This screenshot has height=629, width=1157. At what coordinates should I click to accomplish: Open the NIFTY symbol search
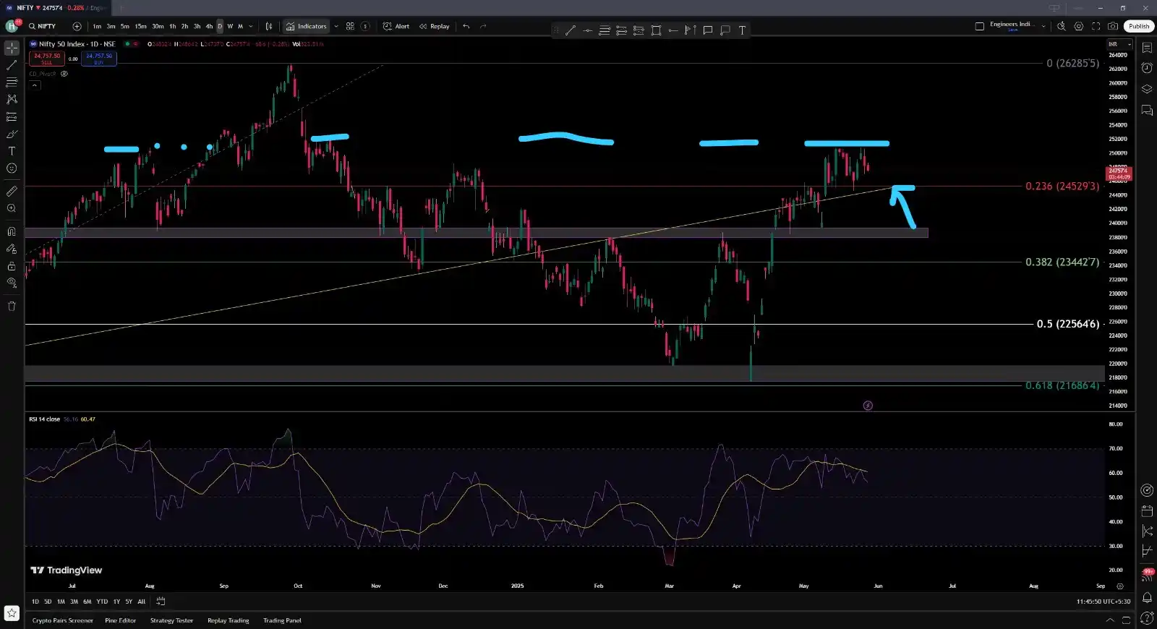[43, 26]
